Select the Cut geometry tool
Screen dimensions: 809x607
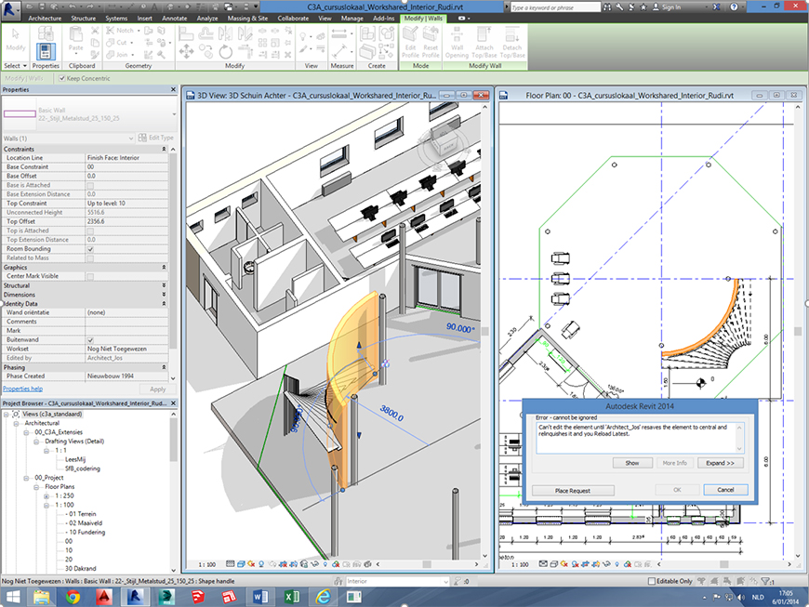tap(120, 42)
